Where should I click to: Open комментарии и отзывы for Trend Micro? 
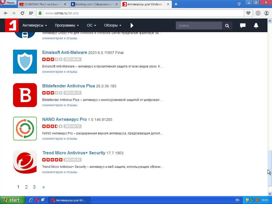click(60, 172)
